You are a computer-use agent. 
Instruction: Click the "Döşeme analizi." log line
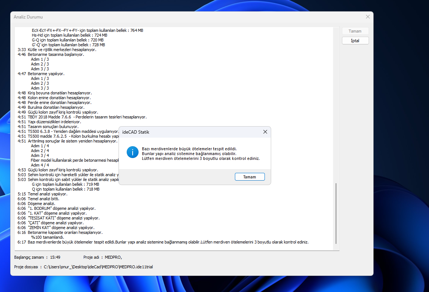(41, 204)
